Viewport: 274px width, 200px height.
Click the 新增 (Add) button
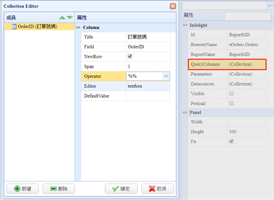pos(22,189)
